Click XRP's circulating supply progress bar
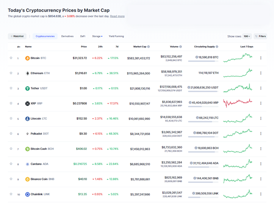The height and width of the screenshot is (205, 274). tap(203, 106)
